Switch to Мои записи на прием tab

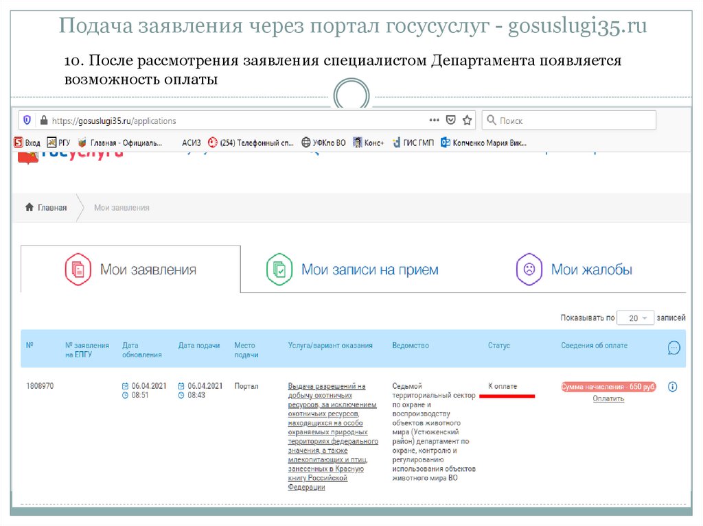tap(352, 270)
